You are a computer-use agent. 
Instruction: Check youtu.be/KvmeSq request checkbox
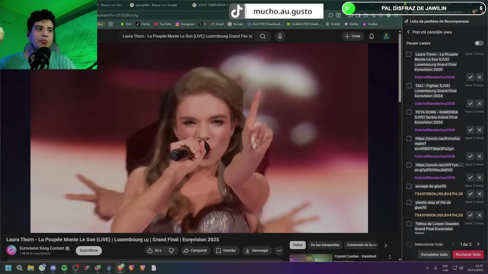[x=409, y=139]
